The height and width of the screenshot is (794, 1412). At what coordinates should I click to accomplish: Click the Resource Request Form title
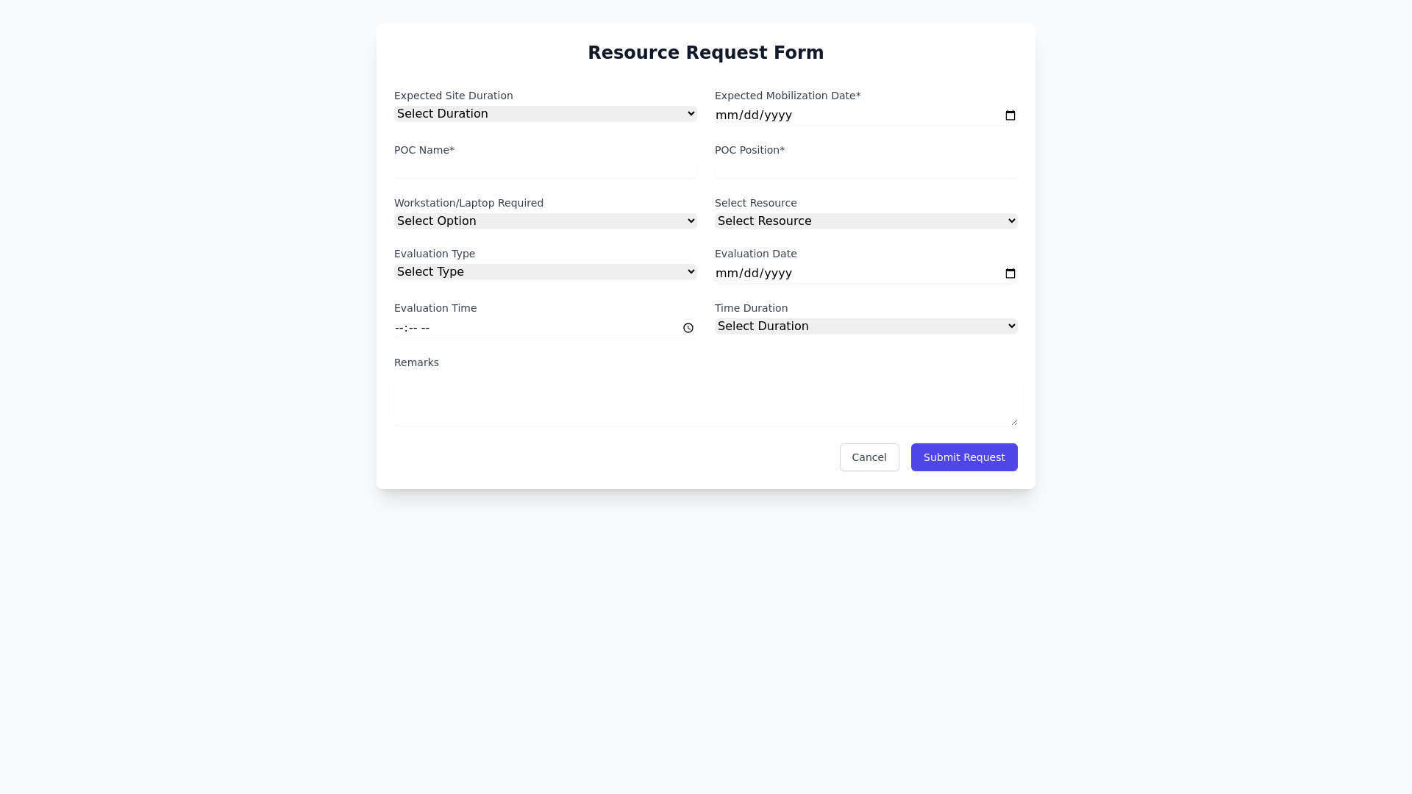pos(705,52)
